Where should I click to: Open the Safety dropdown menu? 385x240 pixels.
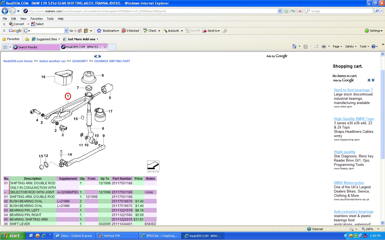351,46
